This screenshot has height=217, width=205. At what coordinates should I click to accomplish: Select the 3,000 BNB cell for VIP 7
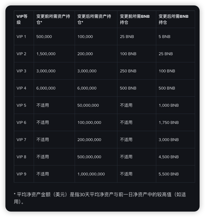coord(169,140)
